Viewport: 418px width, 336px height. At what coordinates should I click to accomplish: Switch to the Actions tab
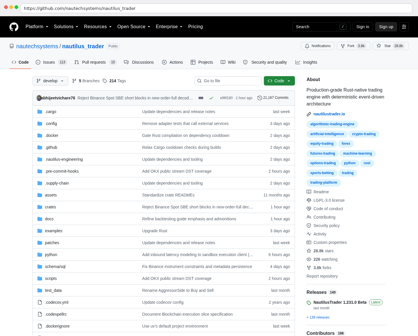tap(172, 62)
